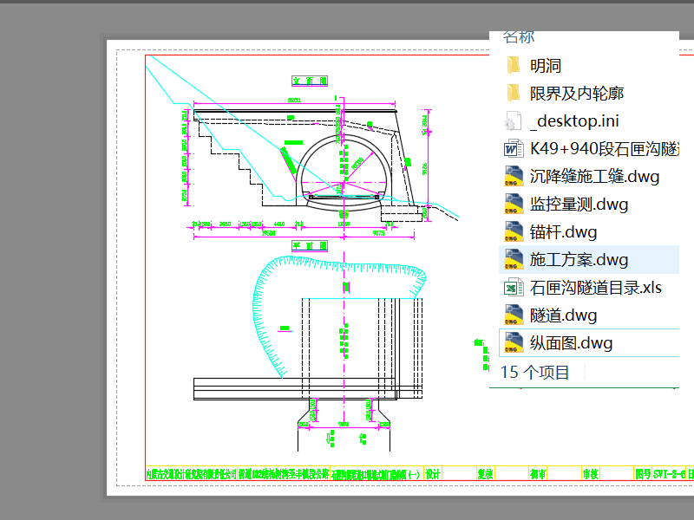694x520 pixels.
Task: Click the Excel icon of 石匣沟隧道目录.xls
Action: (513, 288)
